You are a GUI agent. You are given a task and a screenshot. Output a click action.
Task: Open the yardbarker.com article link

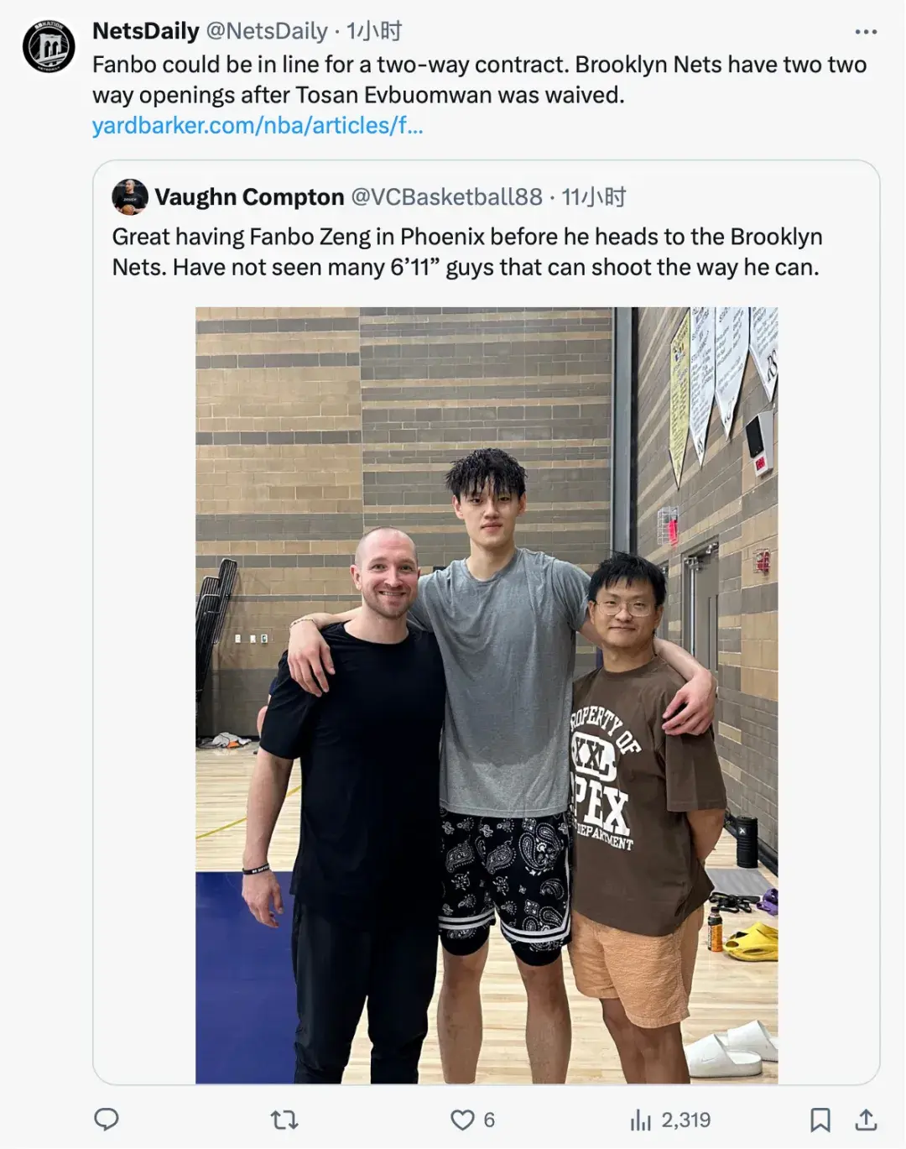pos(258,125)
